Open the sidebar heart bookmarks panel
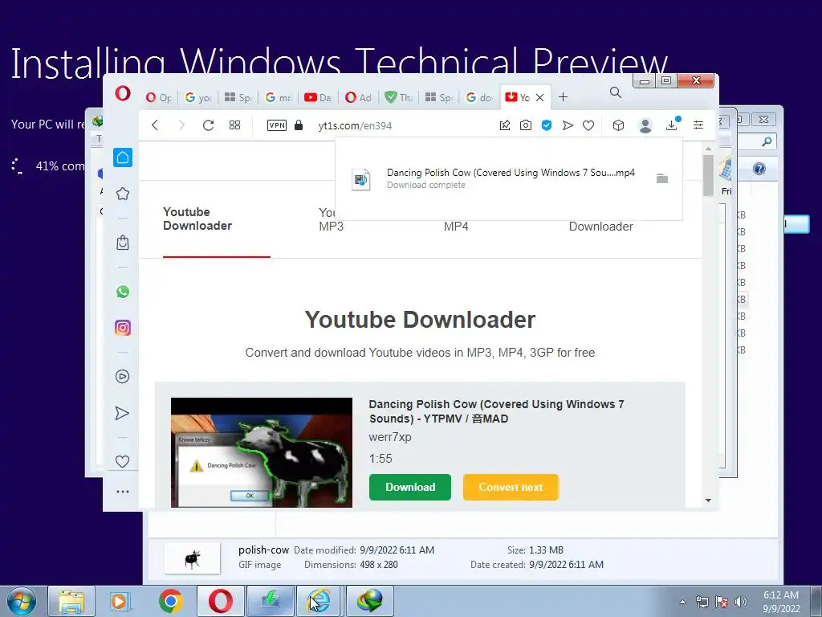 tap(122, 461)
